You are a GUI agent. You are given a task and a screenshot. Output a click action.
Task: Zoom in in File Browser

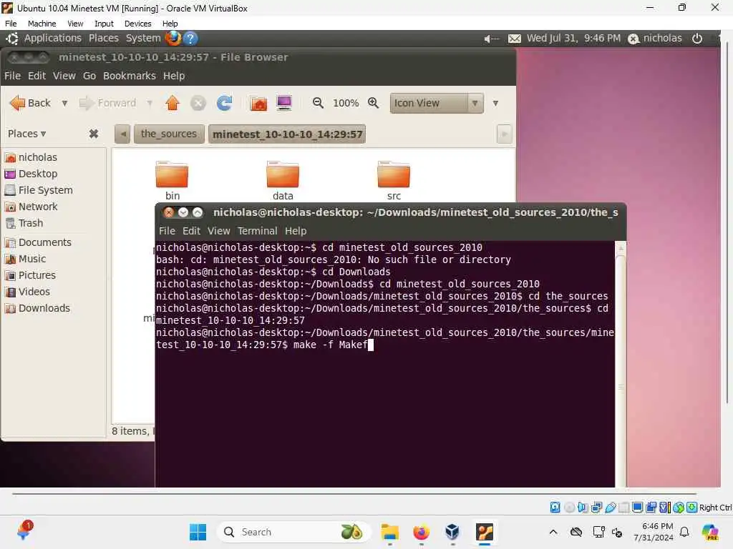pyautogui.click(x=373, y=103)
